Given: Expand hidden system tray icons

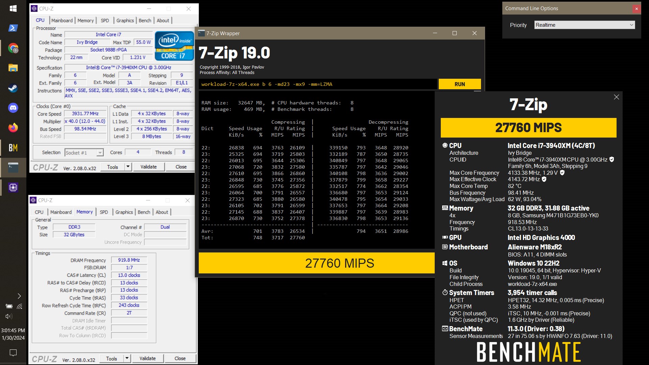Looking at the screenshot, I should point(19,296).
